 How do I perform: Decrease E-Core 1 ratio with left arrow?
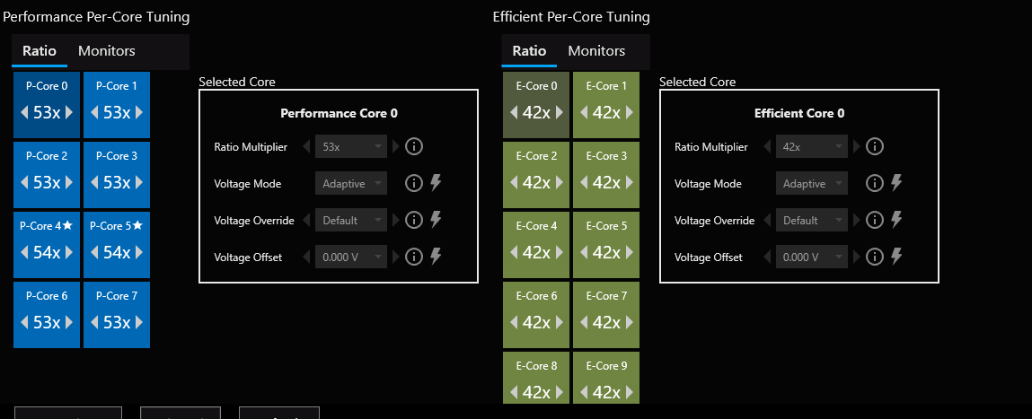click(x=584, y=112)
